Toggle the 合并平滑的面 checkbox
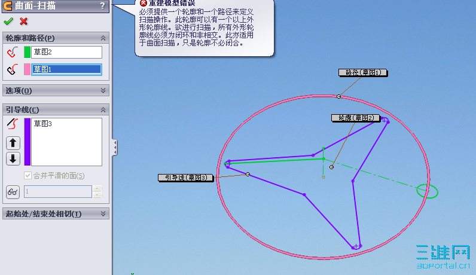 click(28, 175)
